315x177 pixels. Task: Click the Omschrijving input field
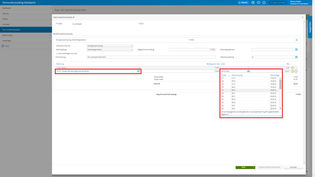(x=151, y=57)
